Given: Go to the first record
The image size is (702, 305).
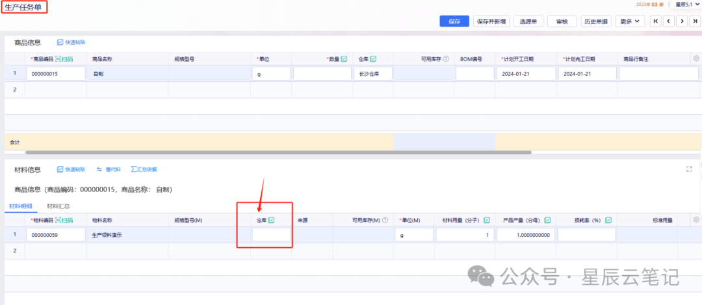Looking at the screenshot, I should pos(656,21).
